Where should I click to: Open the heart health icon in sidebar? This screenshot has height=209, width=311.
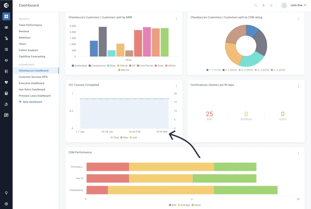[6, 82]
